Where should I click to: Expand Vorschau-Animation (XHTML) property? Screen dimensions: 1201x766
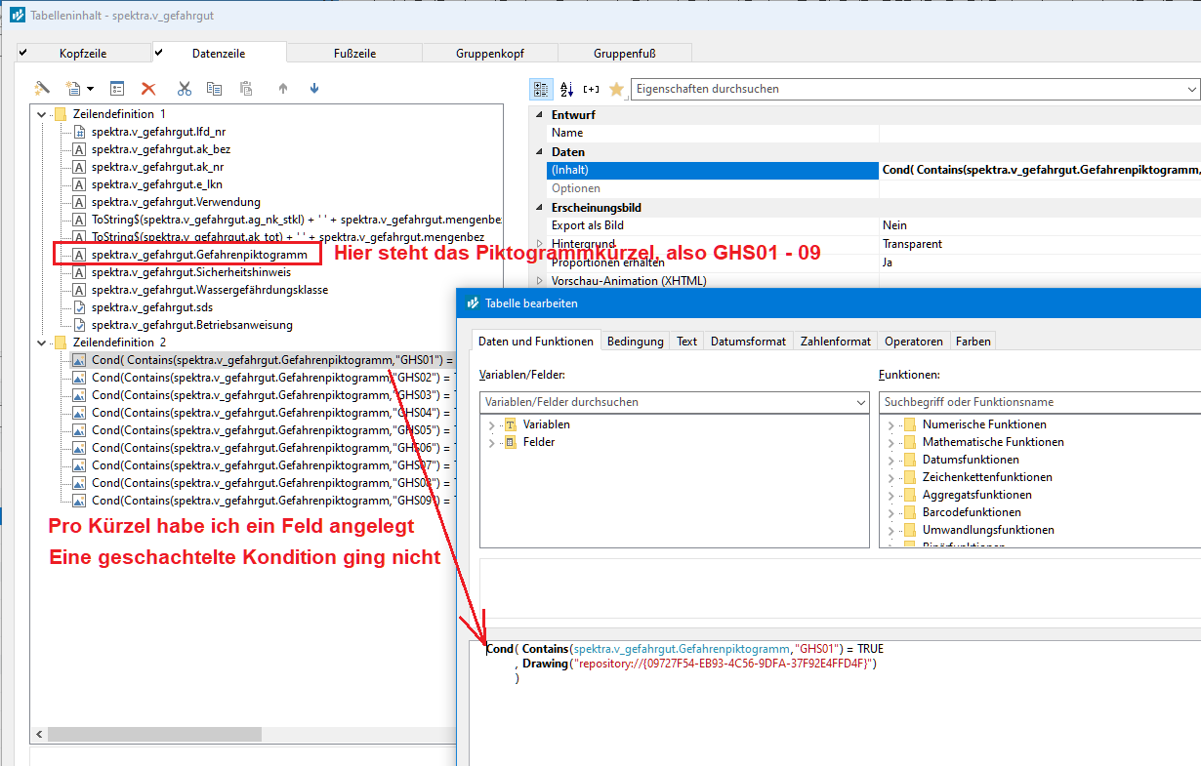click(540, 281)
